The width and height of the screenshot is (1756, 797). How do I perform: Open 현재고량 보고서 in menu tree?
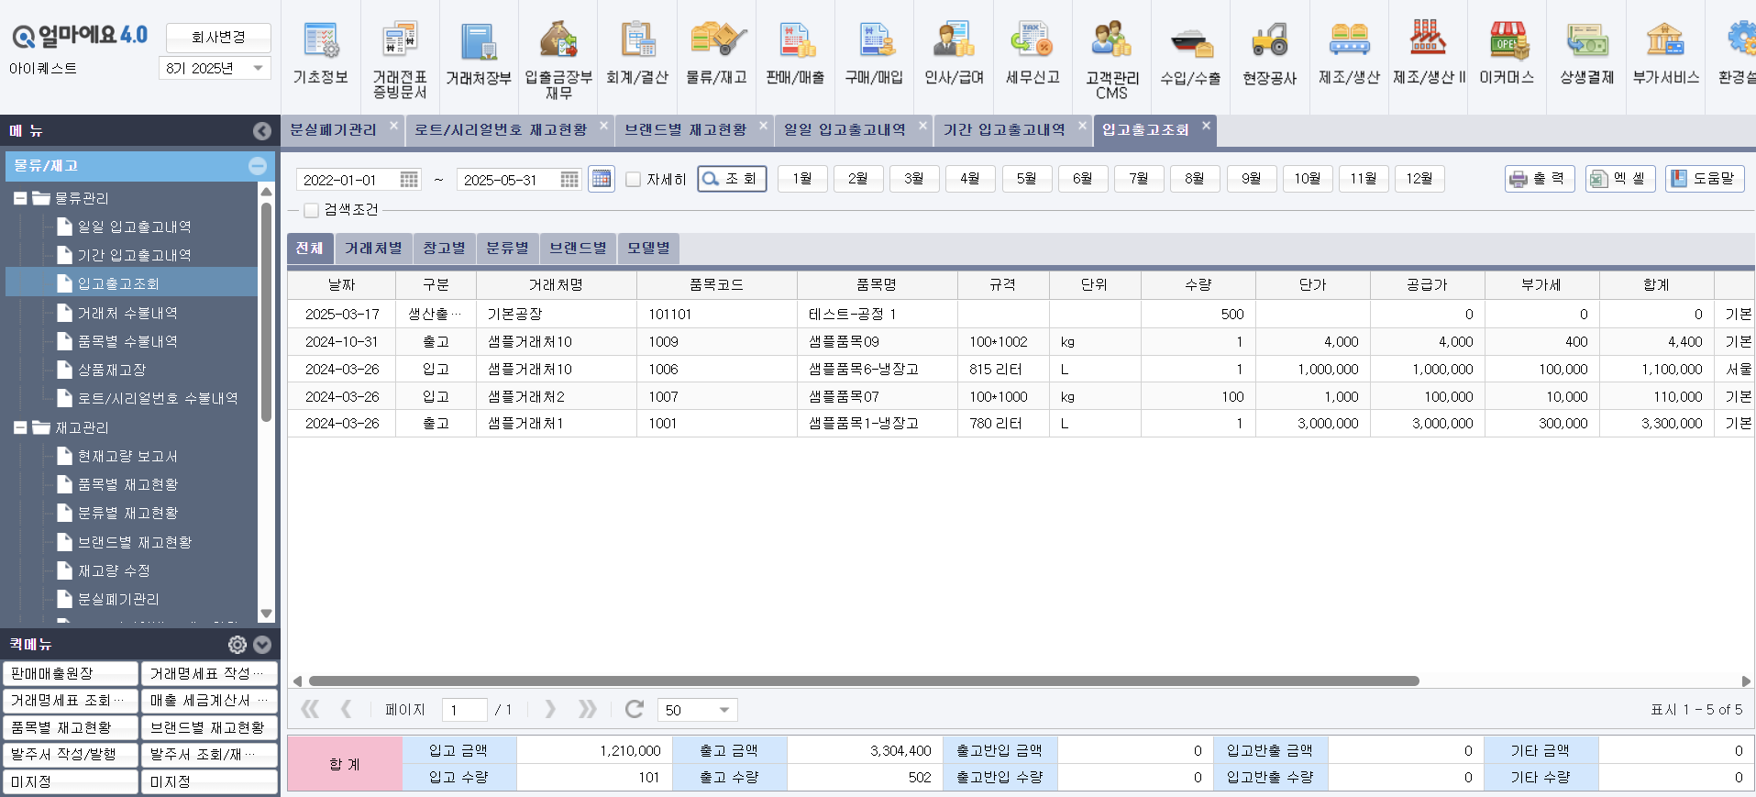coord(127,456)
